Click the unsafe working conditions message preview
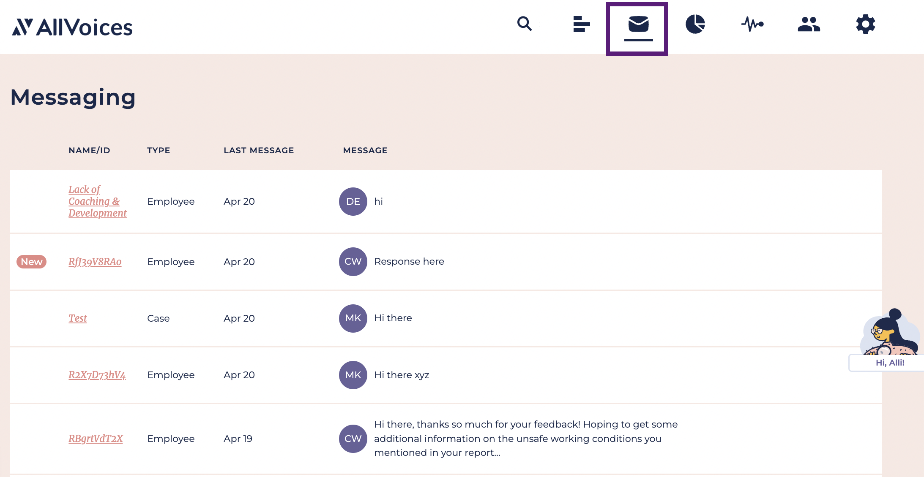This screenshot has height=477, width=924. [x=526, y=439]
